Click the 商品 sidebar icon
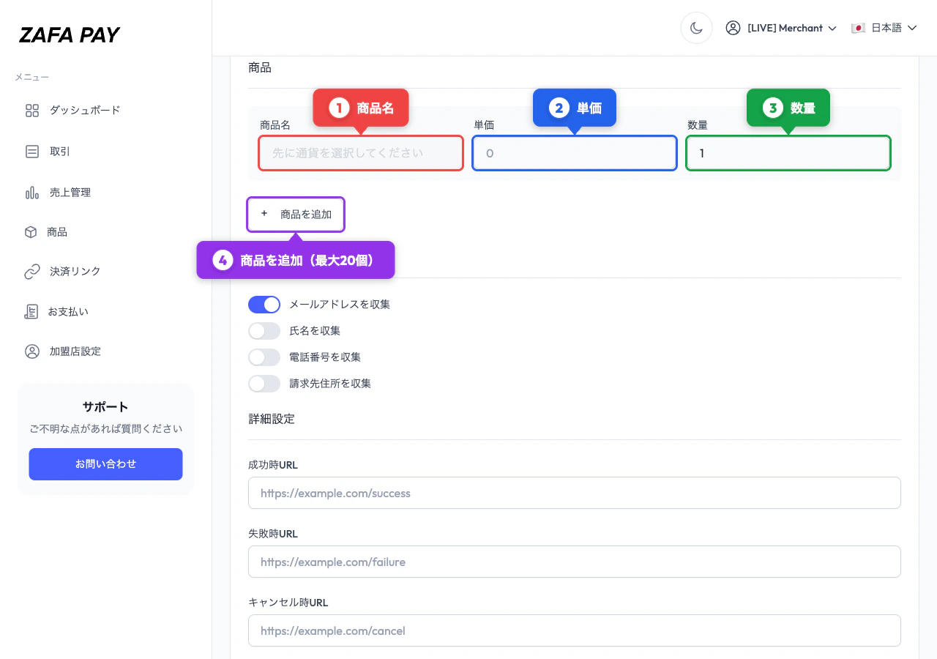This screenshot has height=659, width=937. click(32, 231)
